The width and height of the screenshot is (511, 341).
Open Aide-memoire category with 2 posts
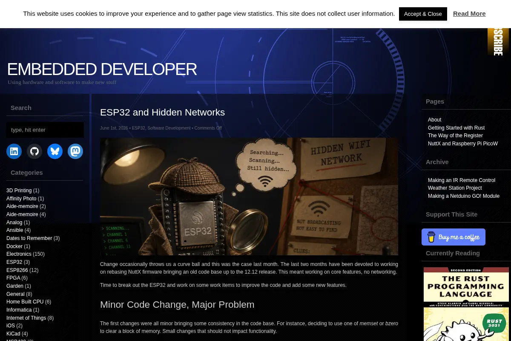(22, 206)
